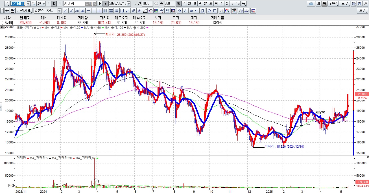369x193 pixels.
Task: Open the 가격지표 indicator dropdown
Action: click(24, 11)
